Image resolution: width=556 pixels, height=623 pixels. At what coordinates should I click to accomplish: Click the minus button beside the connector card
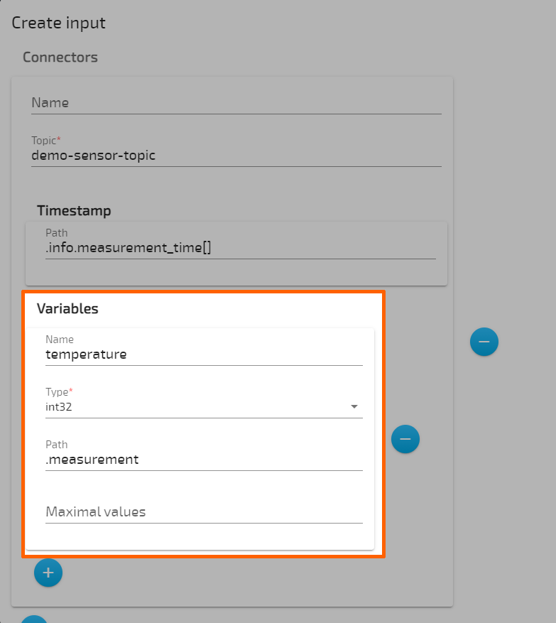pos(484,342)
